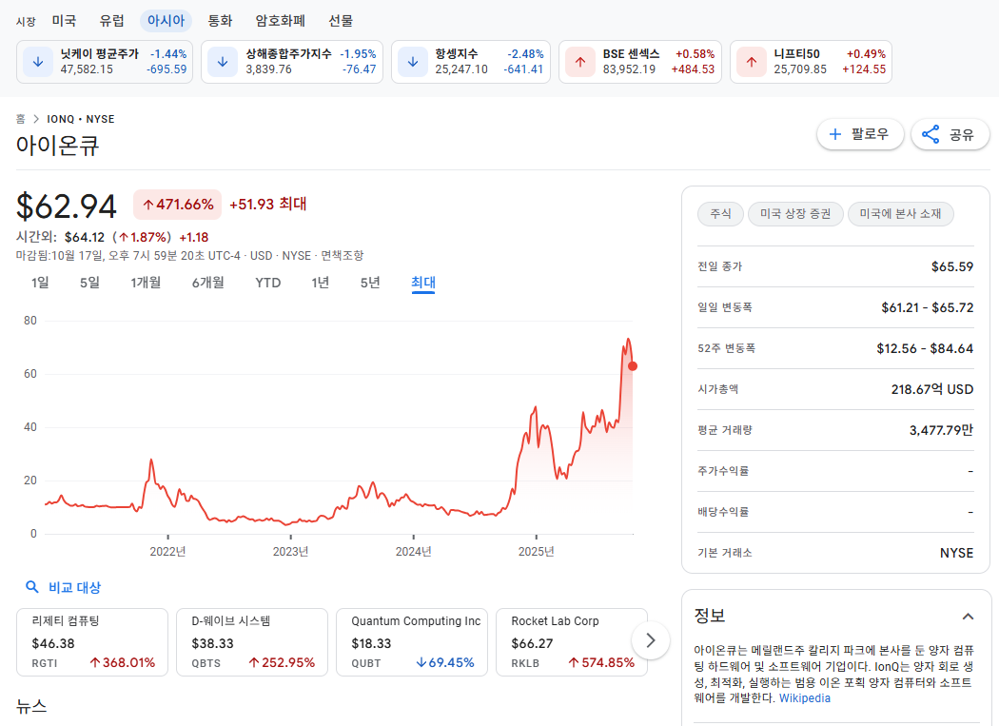
Task: Switch chart range to 6개월
Action: 208,283
